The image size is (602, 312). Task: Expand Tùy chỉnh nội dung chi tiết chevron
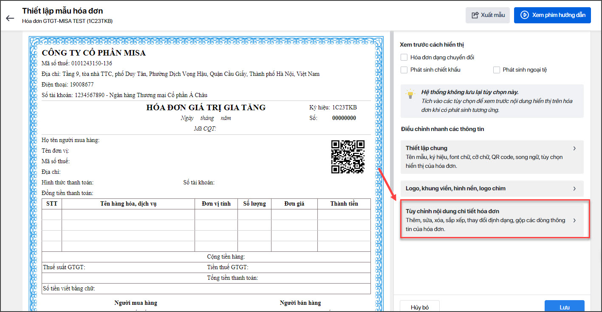(574, 220)
